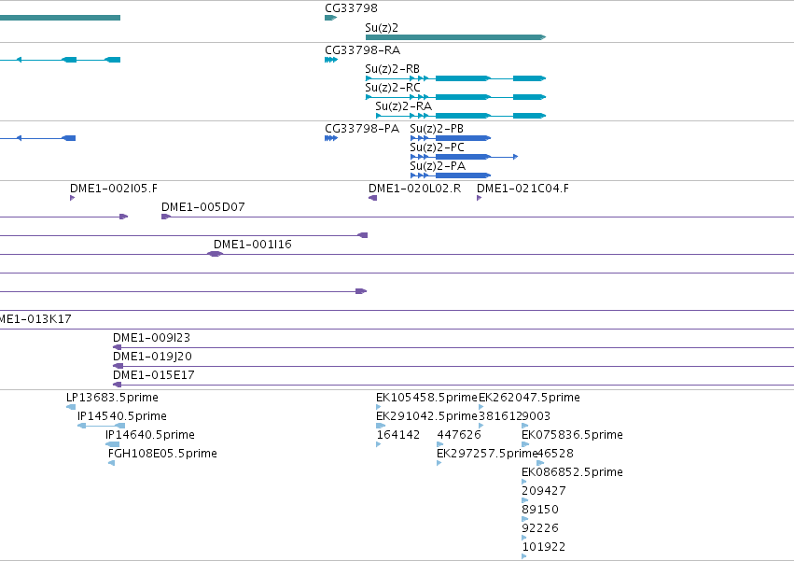
Task: Select the DME1-005D07 BAC end glyph
Action: click(x=166, y=217)
